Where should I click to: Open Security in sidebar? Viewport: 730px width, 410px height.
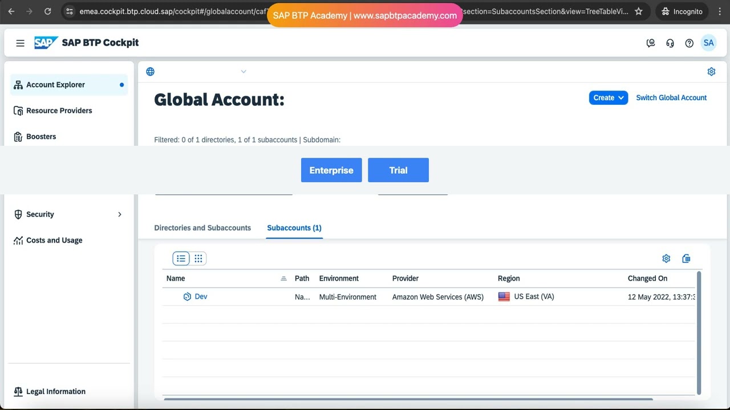point(69,214)
